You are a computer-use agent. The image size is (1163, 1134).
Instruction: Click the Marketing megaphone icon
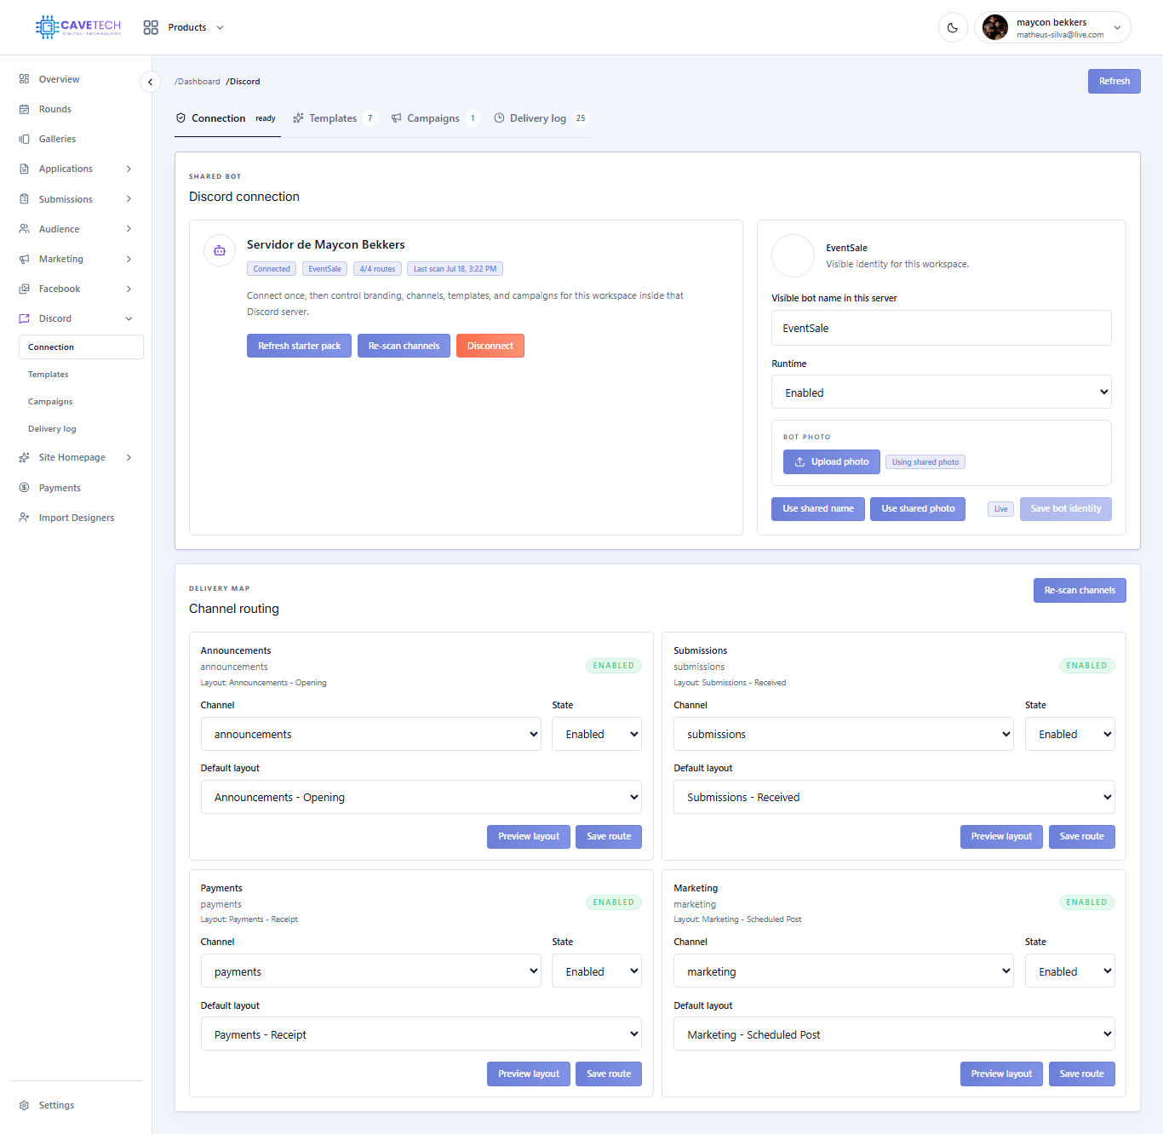24,259
